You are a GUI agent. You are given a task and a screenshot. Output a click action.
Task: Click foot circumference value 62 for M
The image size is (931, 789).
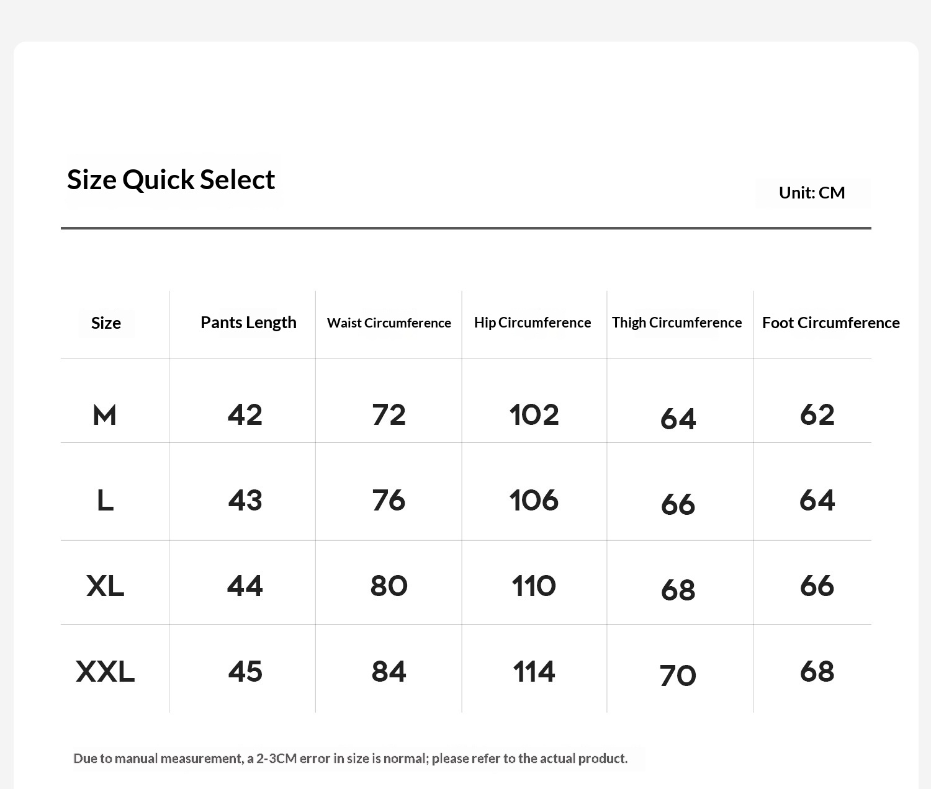point(817,415)
